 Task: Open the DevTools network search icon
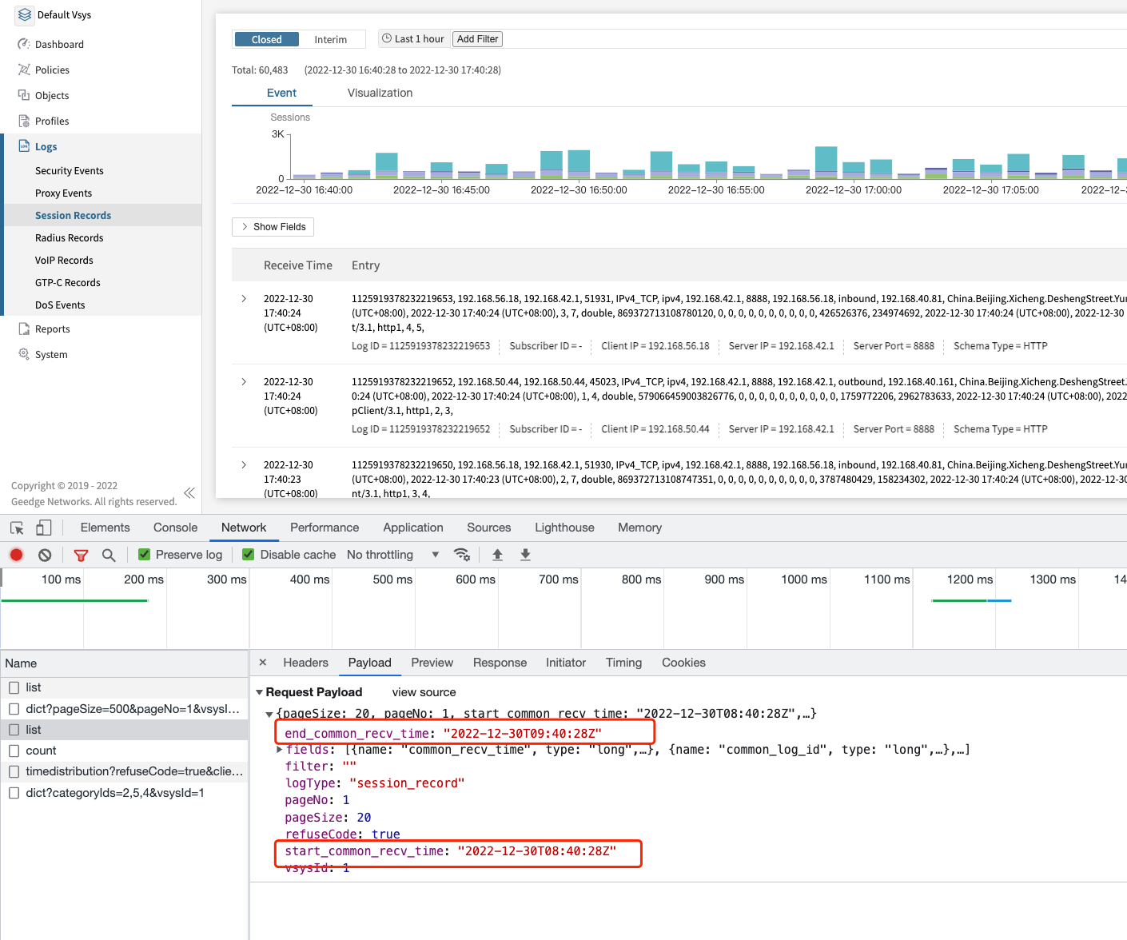click(x=109, y=555)
